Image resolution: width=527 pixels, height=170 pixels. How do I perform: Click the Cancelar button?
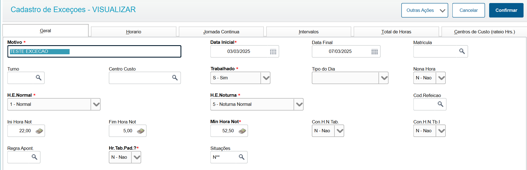point(468,10)
